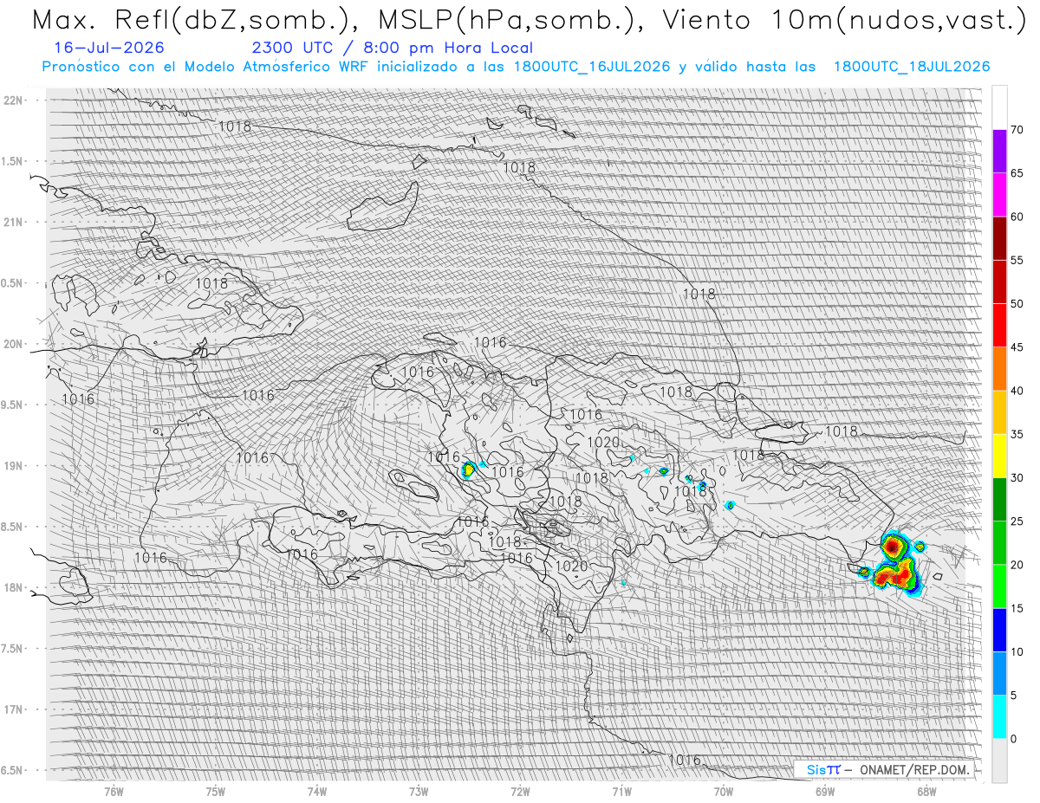Click the '75W' longitude axis label
This screenshot has width=1040, height=803.
[x=215, y=791]
